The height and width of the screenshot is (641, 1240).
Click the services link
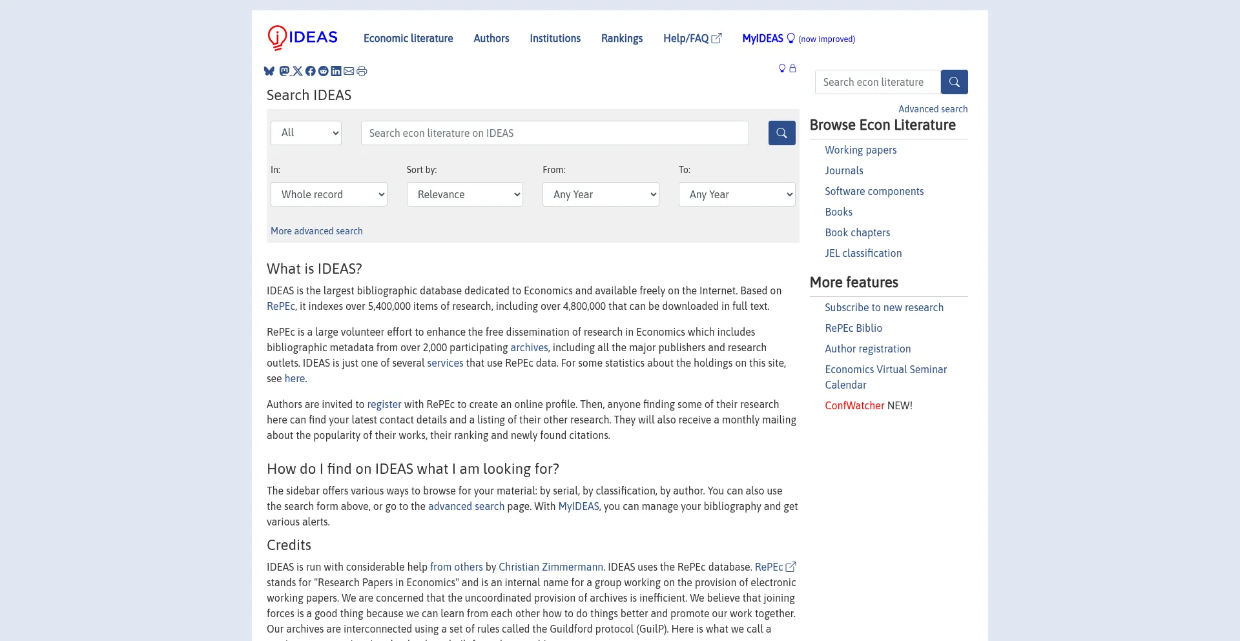click(445, 363)
